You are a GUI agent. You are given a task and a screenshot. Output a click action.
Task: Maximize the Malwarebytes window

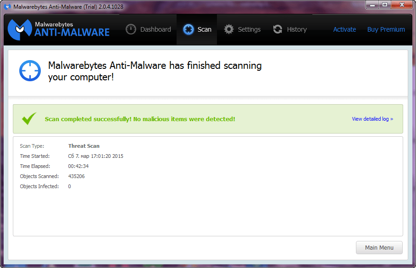385,5
